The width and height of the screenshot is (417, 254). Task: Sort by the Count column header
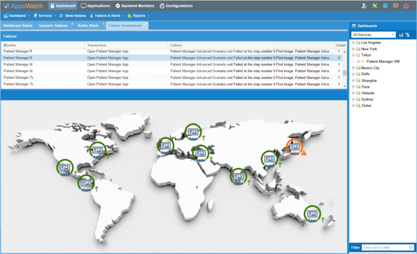pyautogui.click(x=340, y=45)
